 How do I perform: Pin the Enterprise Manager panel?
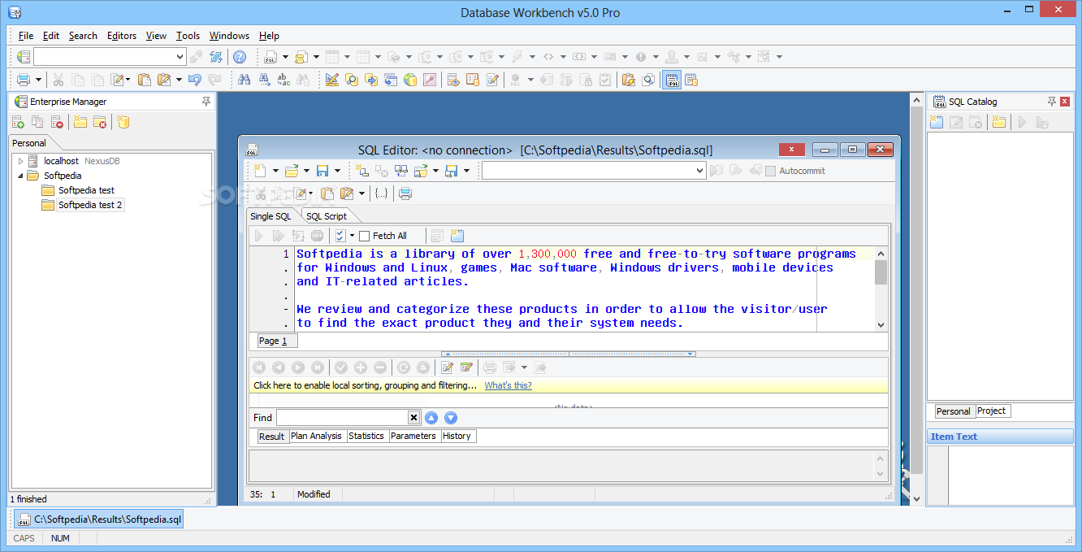coord(206,102)
